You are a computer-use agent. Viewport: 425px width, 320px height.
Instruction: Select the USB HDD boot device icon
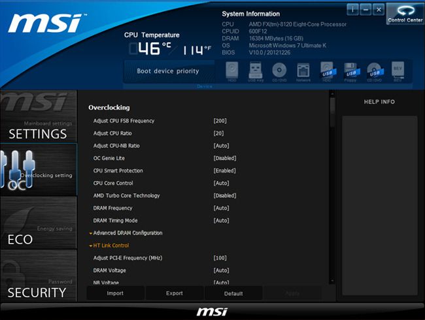[328, 71]
